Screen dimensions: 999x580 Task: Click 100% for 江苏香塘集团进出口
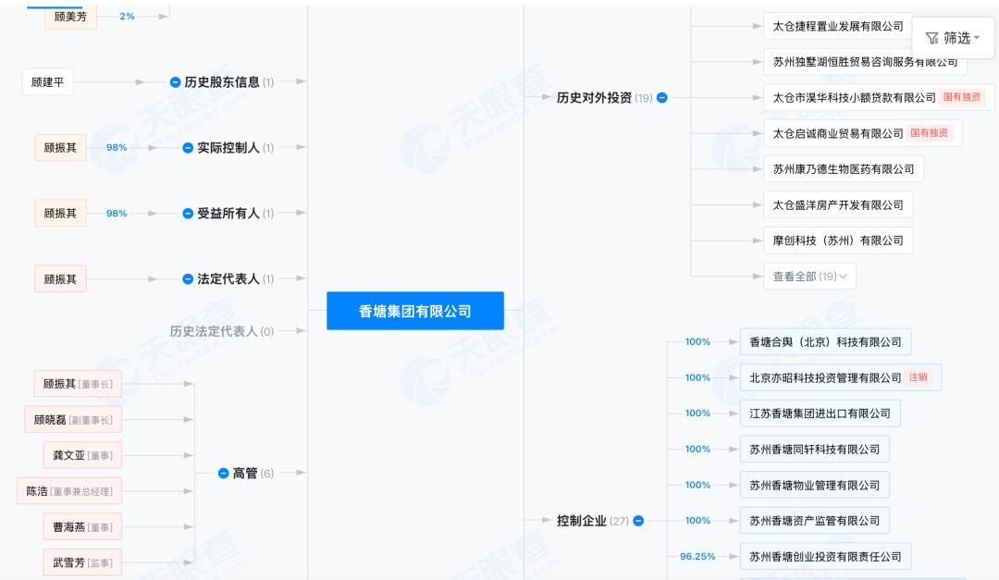click(x=697, y=413)
